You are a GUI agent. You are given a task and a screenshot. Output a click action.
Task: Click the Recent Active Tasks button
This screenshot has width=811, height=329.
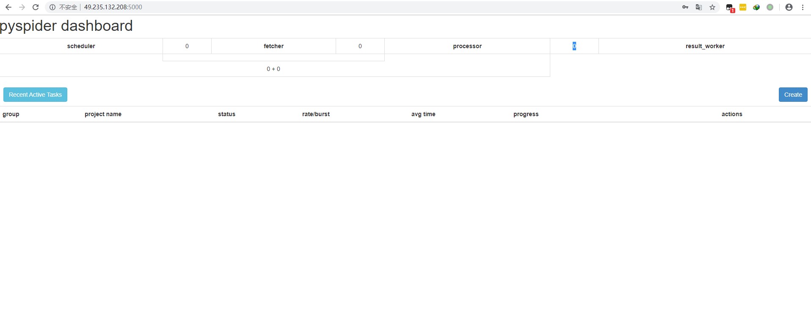coord(35,95)
